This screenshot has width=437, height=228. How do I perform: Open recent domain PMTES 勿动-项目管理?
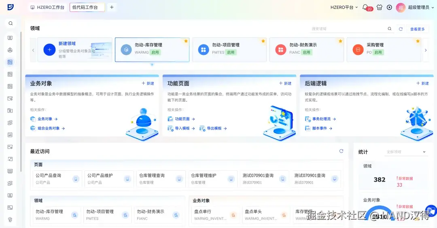coord(107,215)
